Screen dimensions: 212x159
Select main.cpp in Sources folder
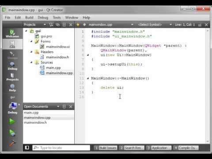[53, 68]
